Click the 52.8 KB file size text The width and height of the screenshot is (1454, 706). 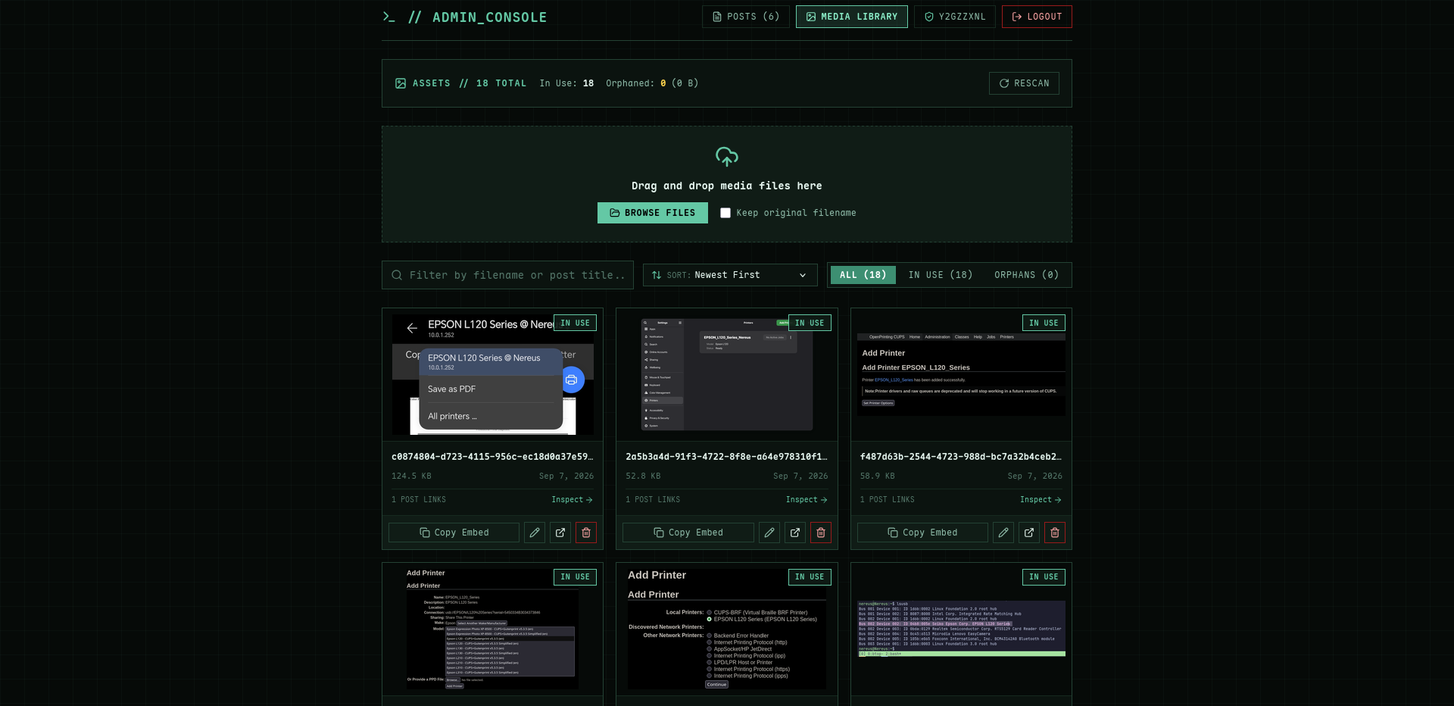coord(643,476)
